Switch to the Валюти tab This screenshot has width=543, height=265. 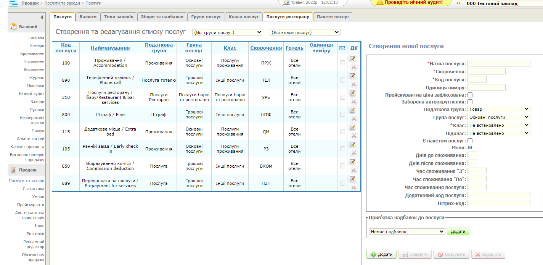click(x=88, y=17)
